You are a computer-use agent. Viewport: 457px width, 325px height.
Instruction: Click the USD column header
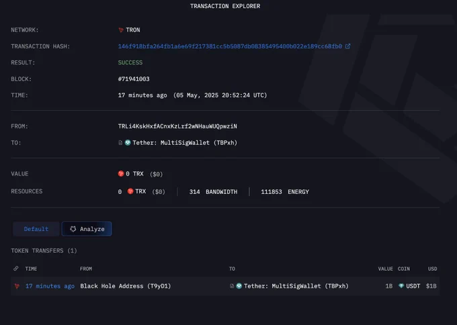(433, 269)
